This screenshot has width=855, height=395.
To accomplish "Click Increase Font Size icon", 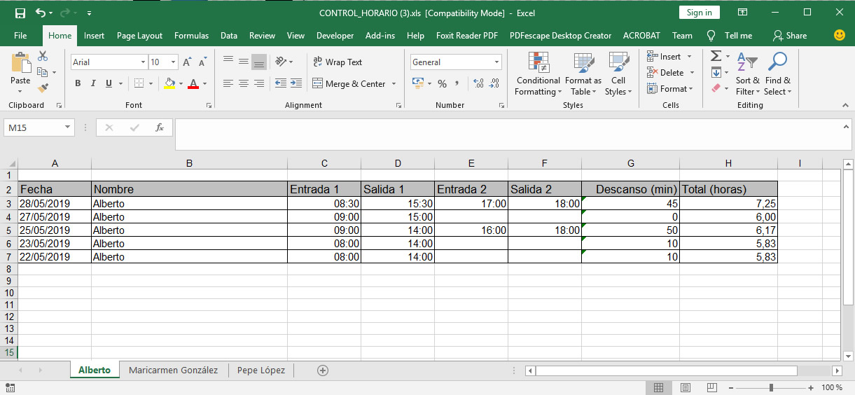I will point(187,62).
